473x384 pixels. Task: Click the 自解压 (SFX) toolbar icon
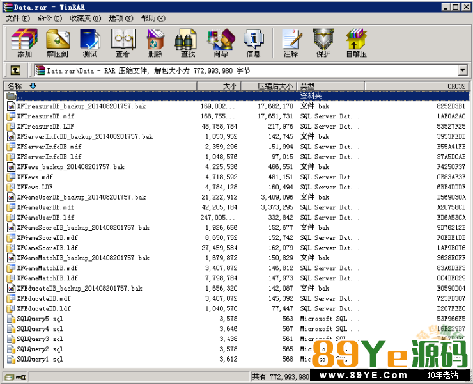(356, 44)
